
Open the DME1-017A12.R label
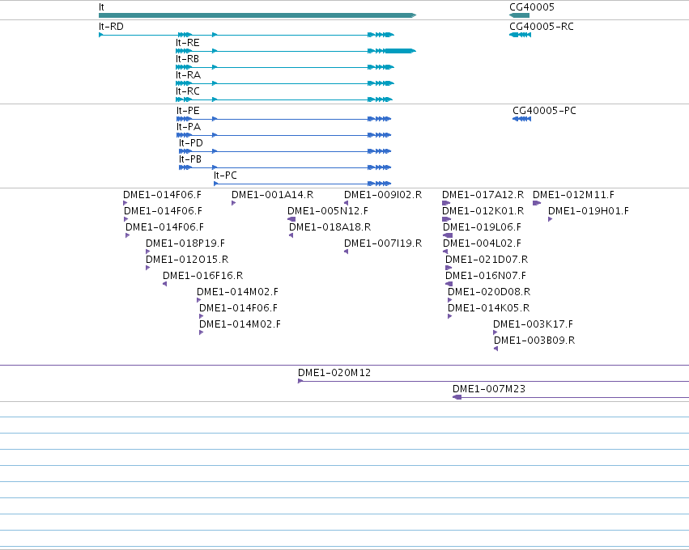[x=483, y=195]
